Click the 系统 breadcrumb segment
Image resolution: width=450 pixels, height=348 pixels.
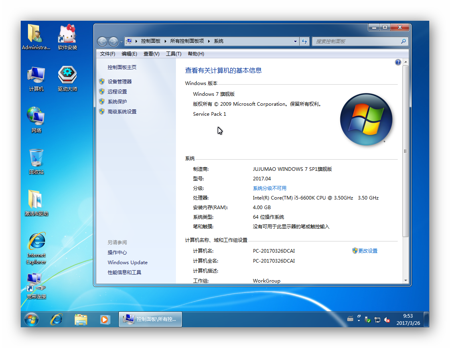coord(218,41)
